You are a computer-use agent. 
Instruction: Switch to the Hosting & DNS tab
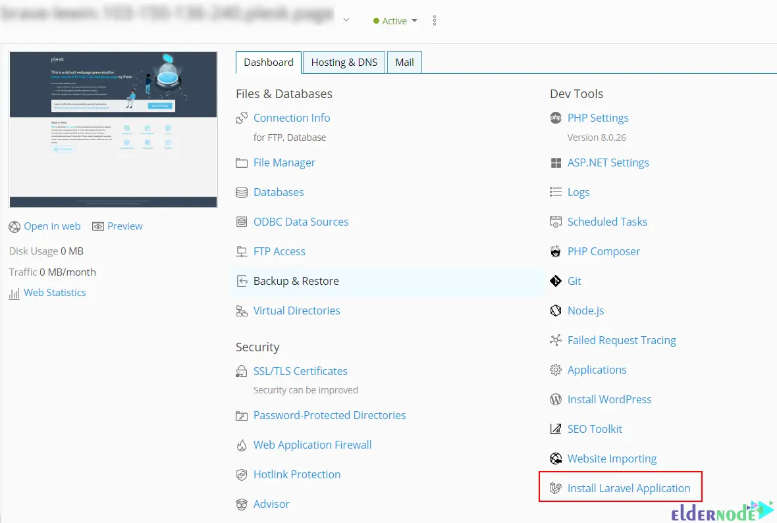344,62
